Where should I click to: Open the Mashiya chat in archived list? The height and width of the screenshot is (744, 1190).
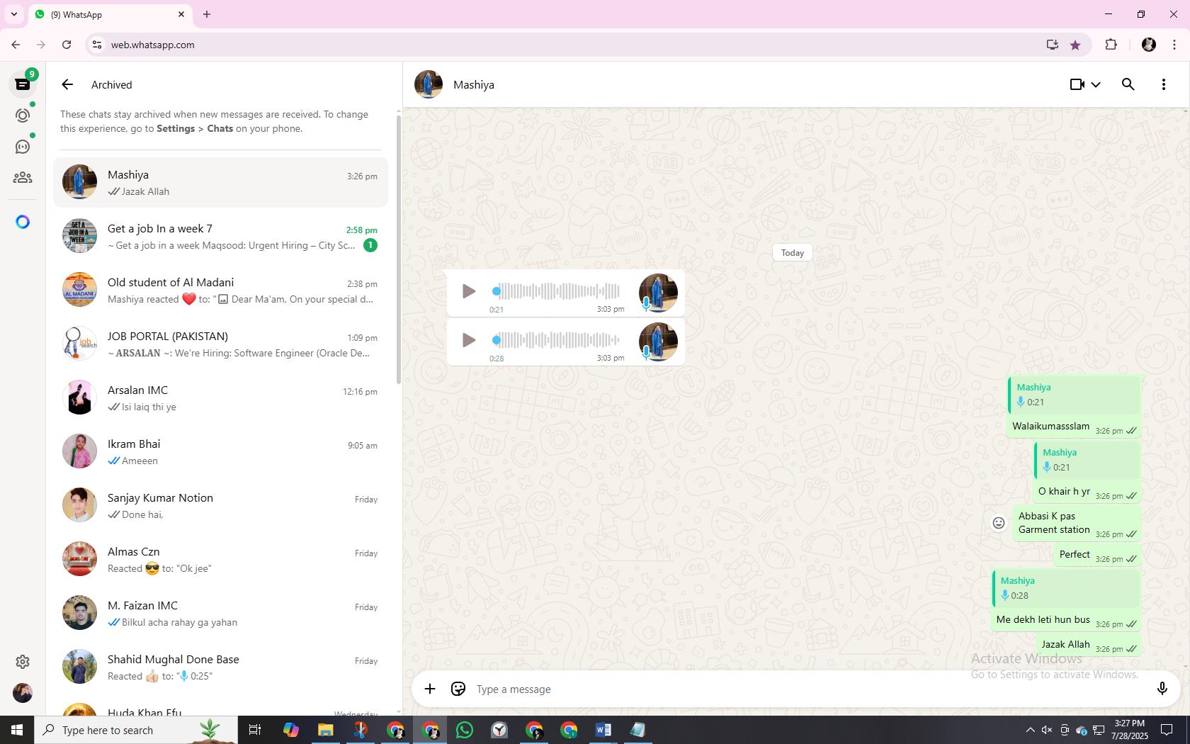(220, 182)
